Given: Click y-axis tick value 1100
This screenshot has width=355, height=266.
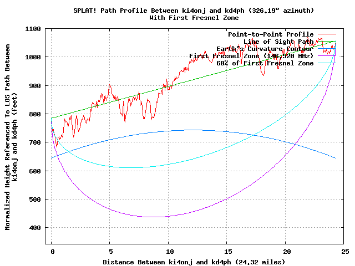Looking at the screenshot, I should click(33, 29).
